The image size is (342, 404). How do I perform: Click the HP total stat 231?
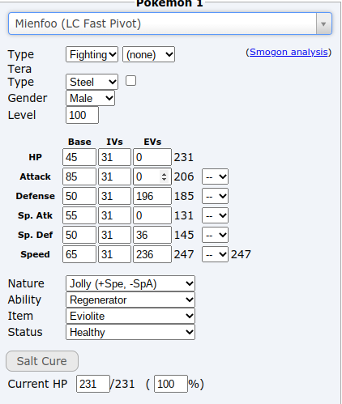click(184, 157)
